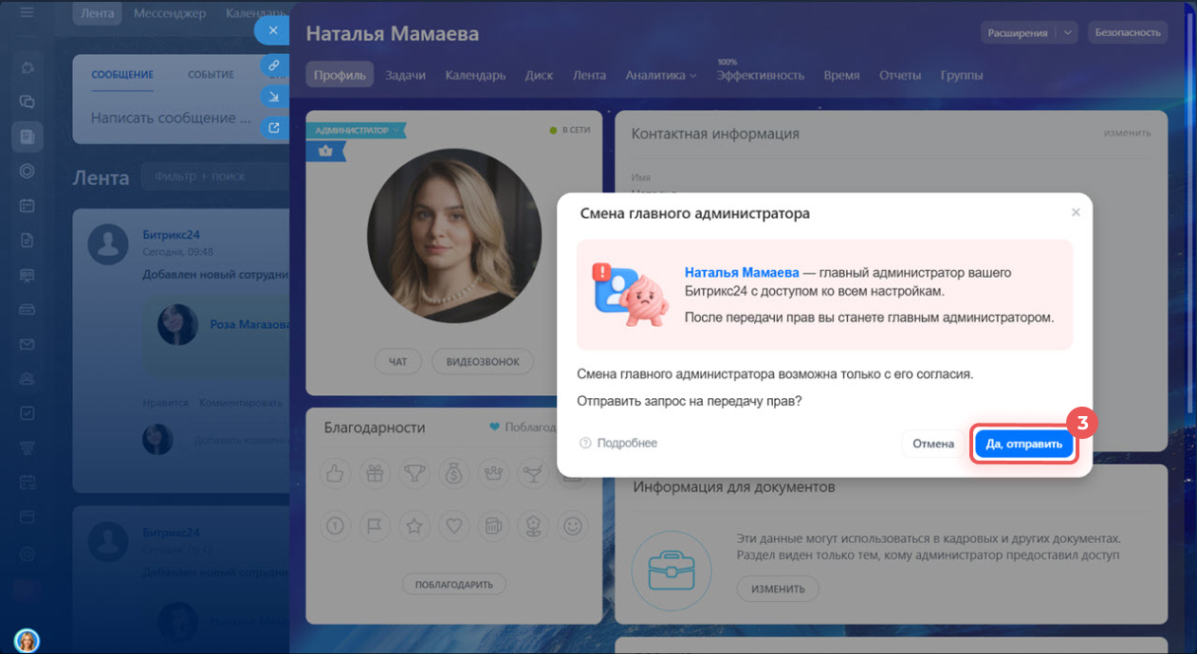Close the "Смена главного администратора" dialog

click(1076, 213)
